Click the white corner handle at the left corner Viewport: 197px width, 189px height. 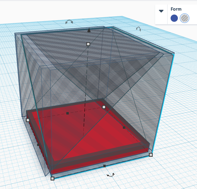[28, 120]
